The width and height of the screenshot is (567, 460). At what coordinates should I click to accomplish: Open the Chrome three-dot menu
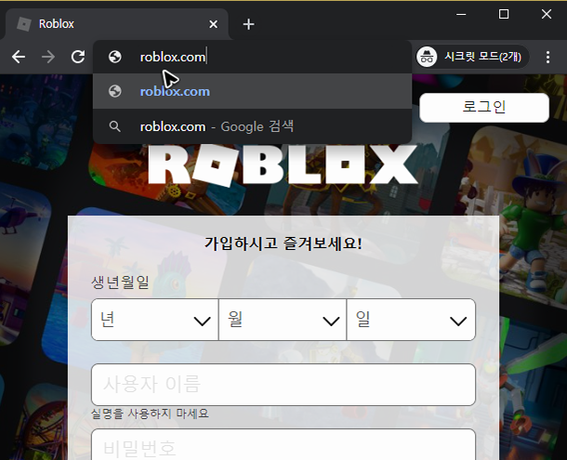click(x=547, y=57)
